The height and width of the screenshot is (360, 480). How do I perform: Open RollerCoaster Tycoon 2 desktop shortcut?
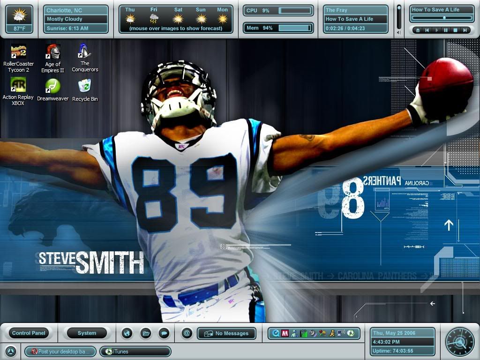coord(18,52)
